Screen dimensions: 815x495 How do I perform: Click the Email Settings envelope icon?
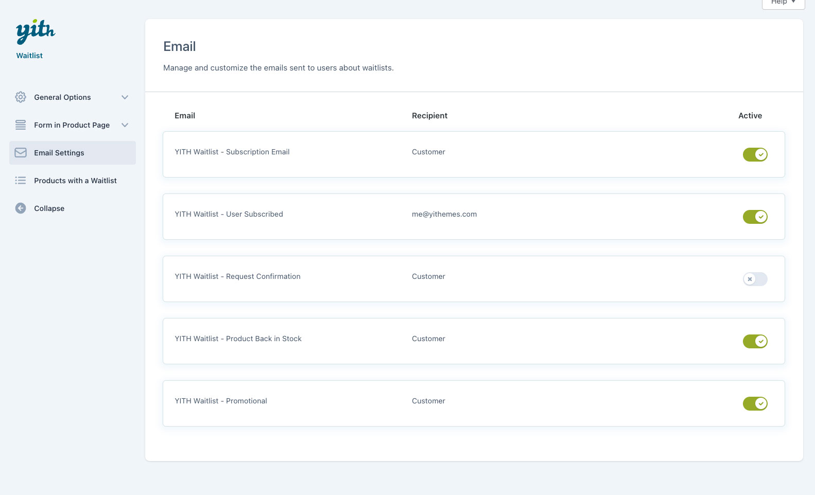pos(21,153)
